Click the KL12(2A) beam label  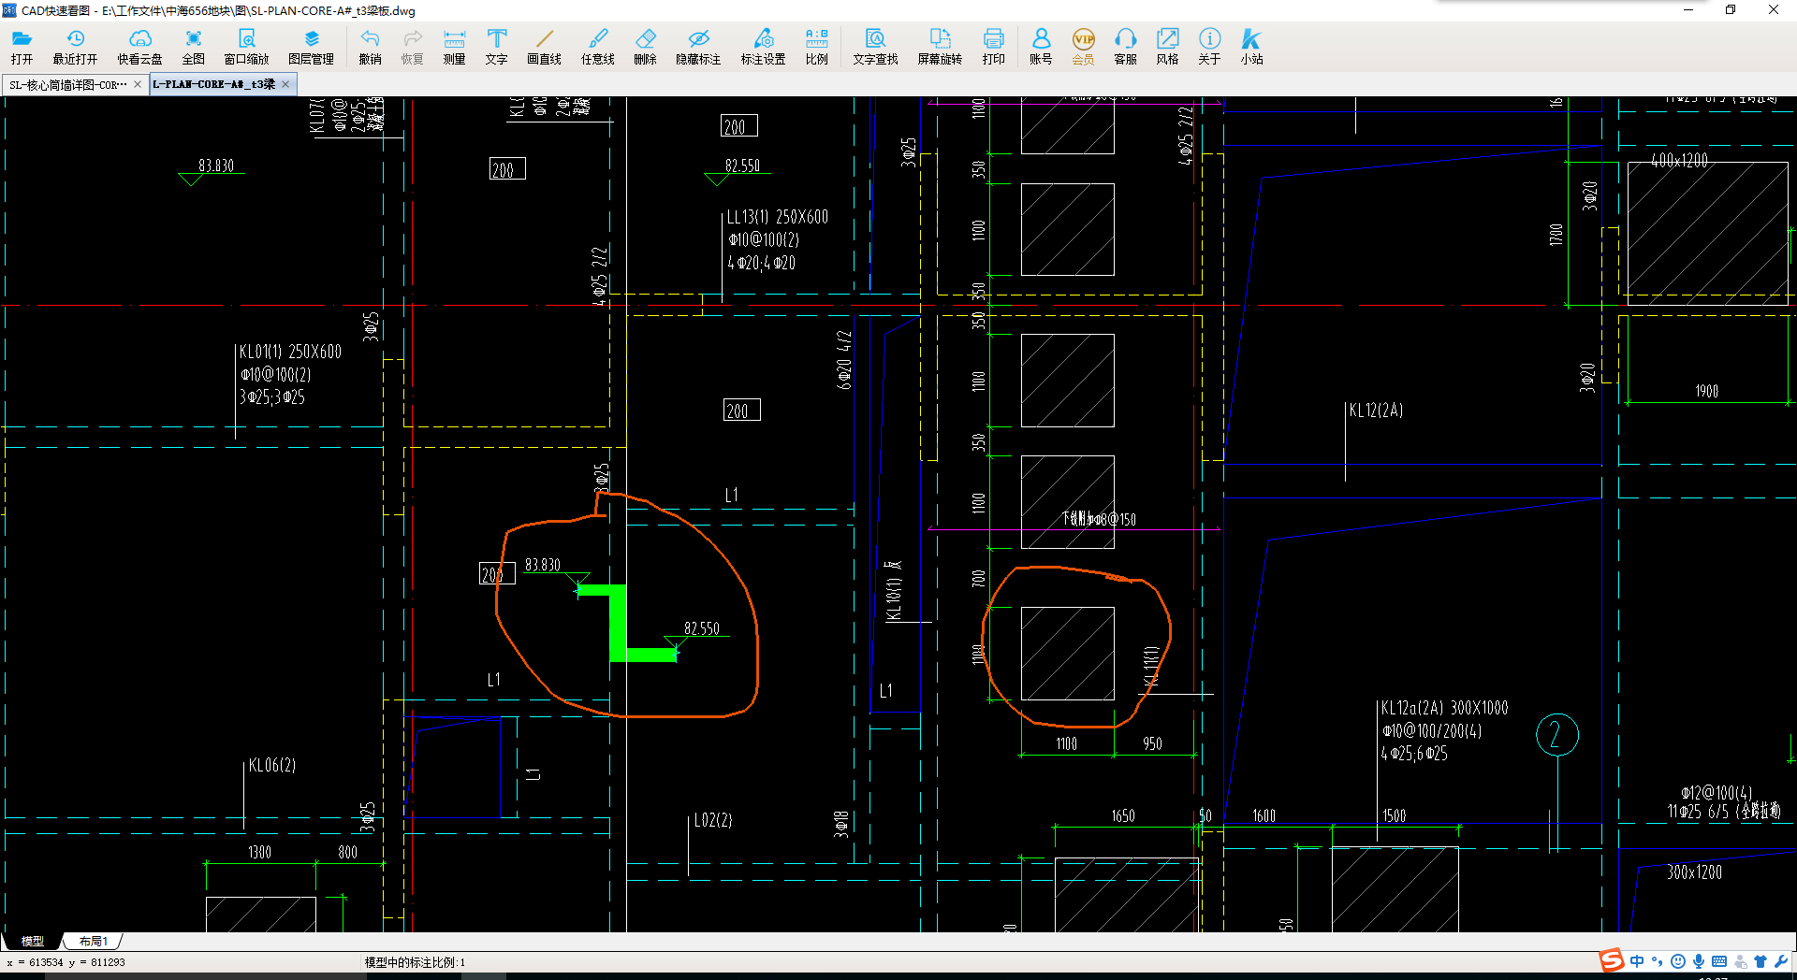[1376, 411]
